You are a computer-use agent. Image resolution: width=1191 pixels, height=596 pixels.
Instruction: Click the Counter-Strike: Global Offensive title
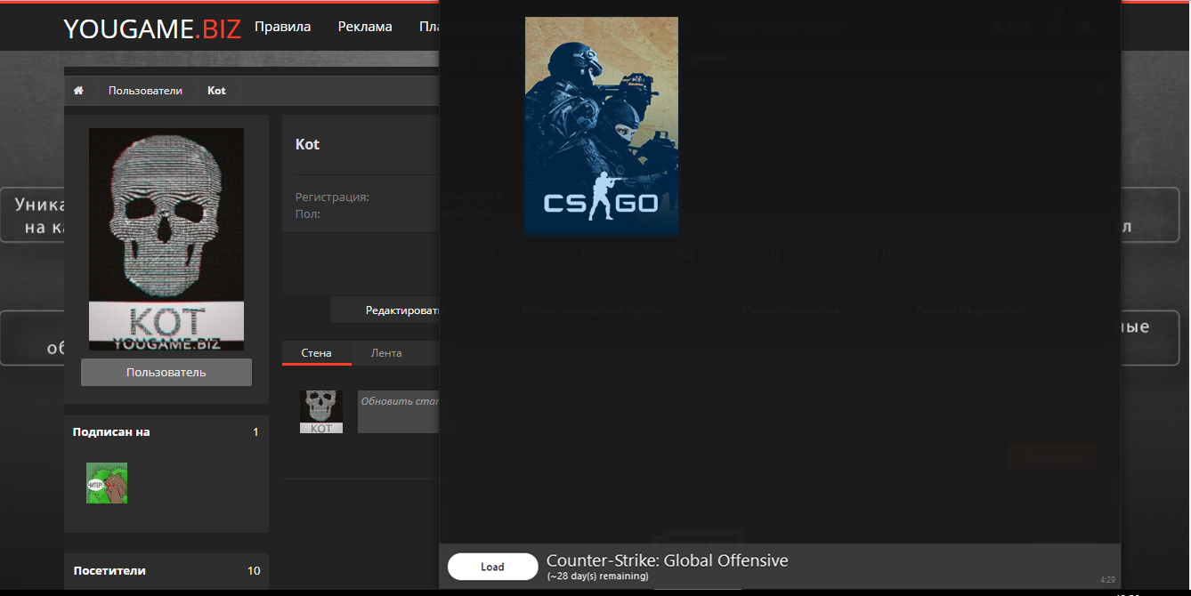click(668, 560)
